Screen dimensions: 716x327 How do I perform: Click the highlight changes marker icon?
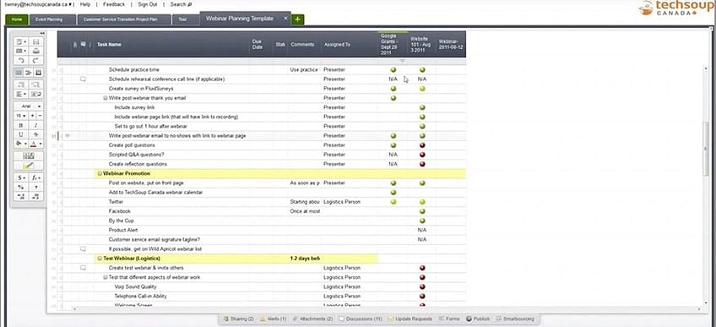point(29,166)
